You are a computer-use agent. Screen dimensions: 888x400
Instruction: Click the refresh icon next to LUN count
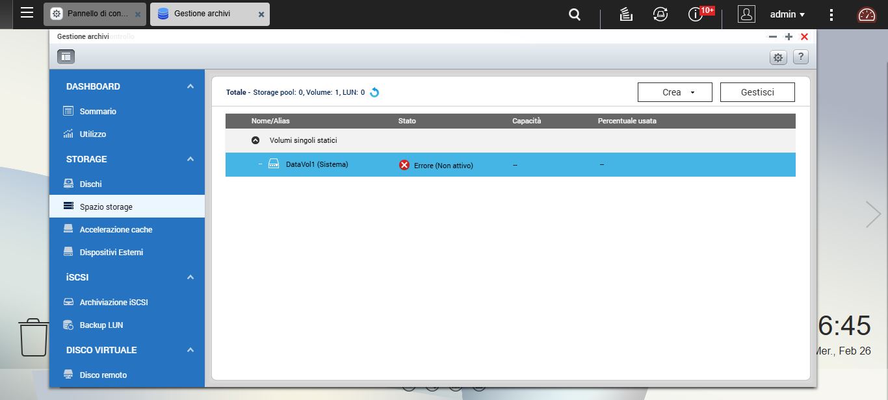click(x=374, y=92)
